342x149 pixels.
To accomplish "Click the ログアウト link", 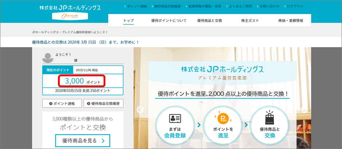I will point(294,6).
